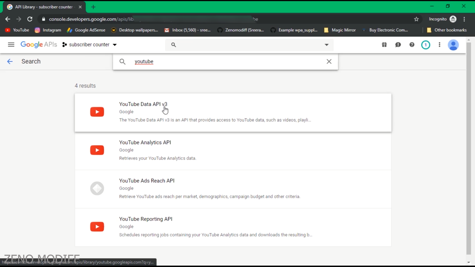Image resolution: width=475 pixels, height=267 pixels.
Task: Click the Incognito indicator icon
Action: [x=453, y=19]
